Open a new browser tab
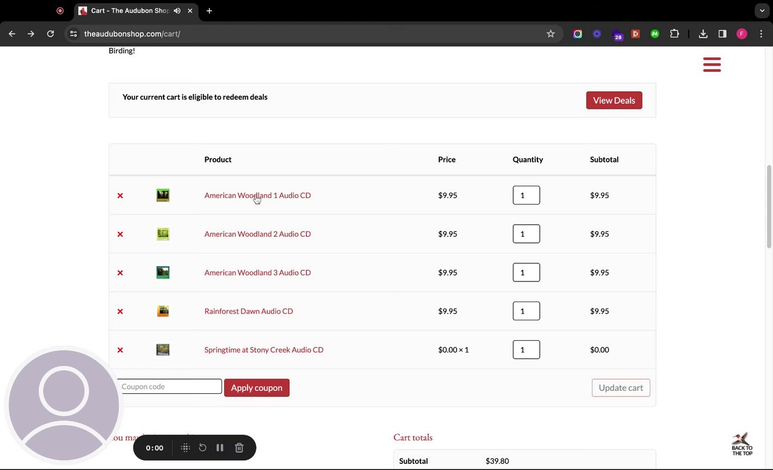Screen dimensions: 773x470 click(x=209, y=11)
